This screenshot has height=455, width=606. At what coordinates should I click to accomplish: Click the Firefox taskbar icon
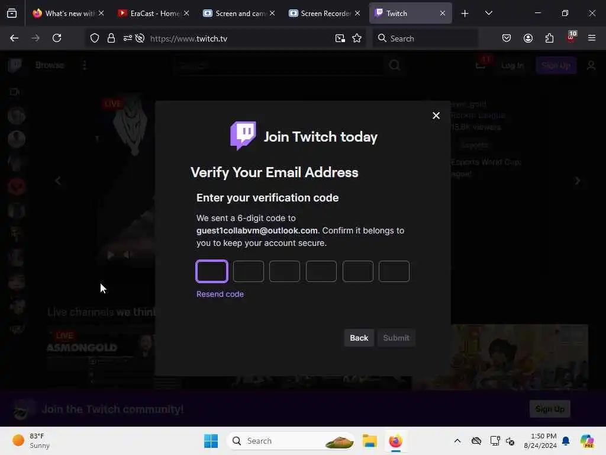pos(395,441)
